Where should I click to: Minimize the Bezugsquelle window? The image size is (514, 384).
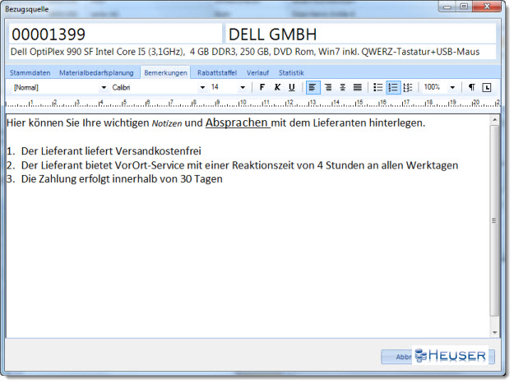447,7
